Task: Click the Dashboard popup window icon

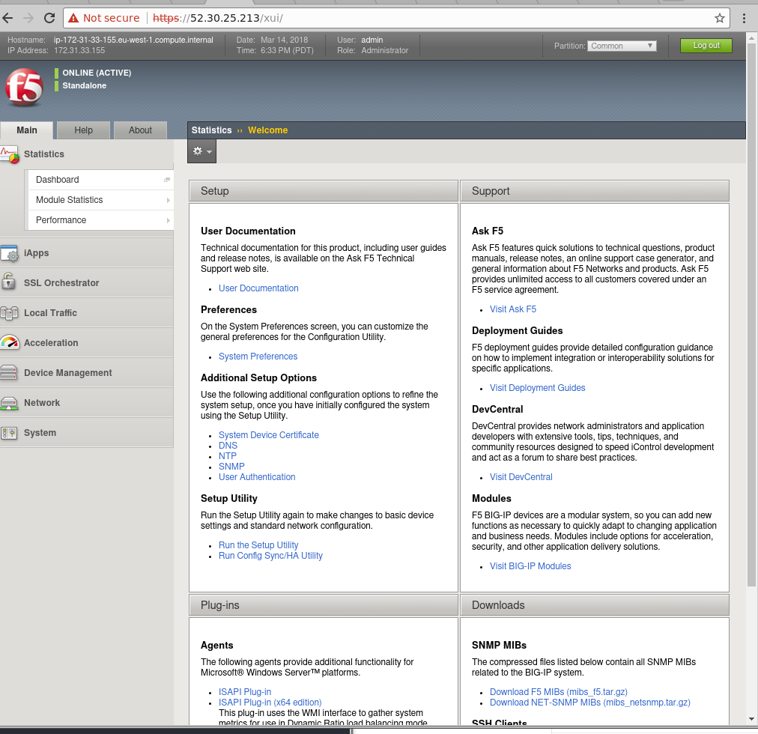Action: click(x=167, y=180)
